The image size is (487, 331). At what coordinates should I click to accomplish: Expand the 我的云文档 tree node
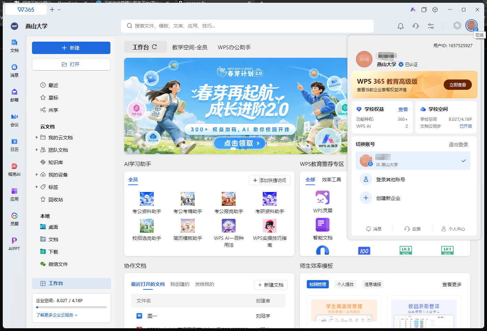(x=37, y=137)
